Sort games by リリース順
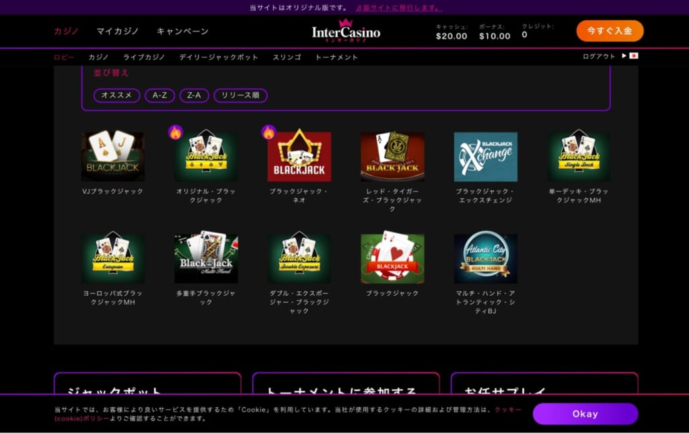The height and width of the screenshot is (433, 689). [x=240, y=95]
